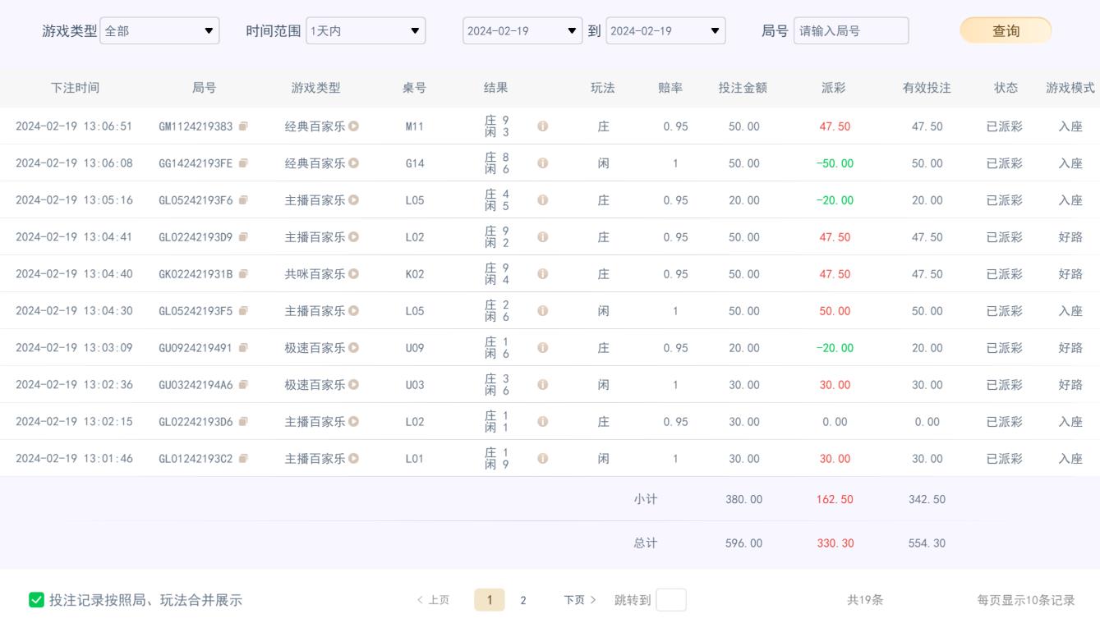Click the -50.00 payout cell
This screenshot has height=623, width=1100.
point(835,163)
